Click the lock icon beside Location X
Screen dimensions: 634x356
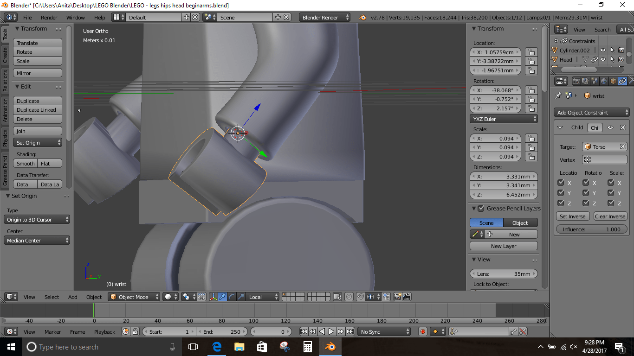click(531, 52)
